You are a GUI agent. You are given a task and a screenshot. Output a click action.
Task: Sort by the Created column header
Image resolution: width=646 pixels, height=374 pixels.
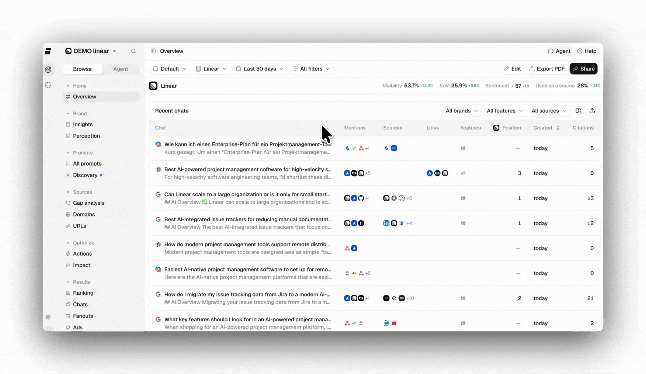547,128
